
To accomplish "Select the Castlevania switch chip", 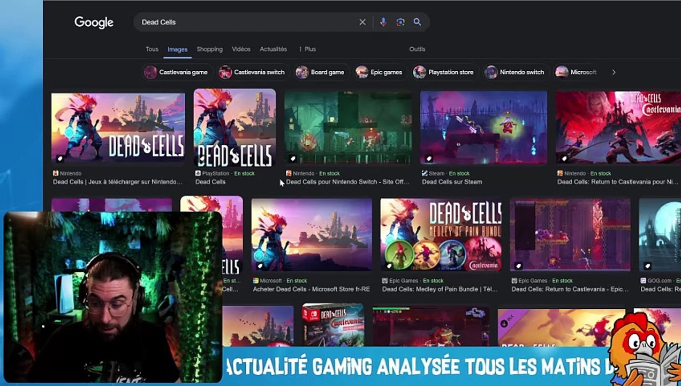I will [x=254, y=72].
